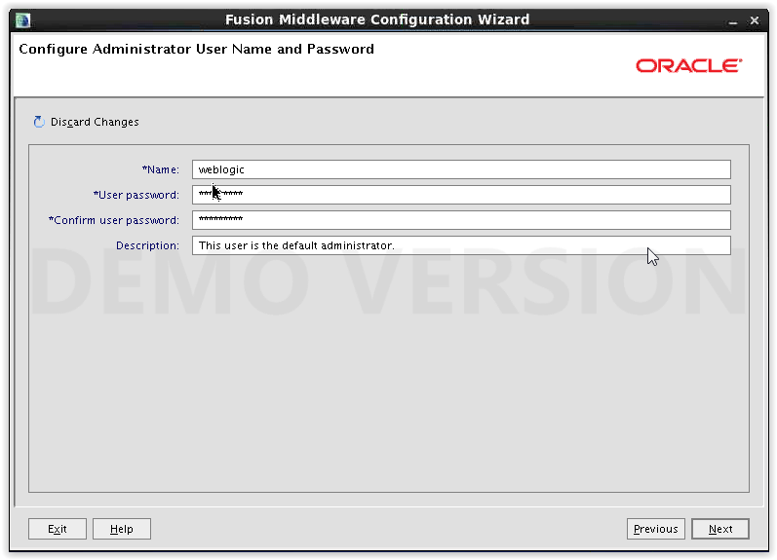
Task: Select the Confirm user password field
Action: [461, 220]
